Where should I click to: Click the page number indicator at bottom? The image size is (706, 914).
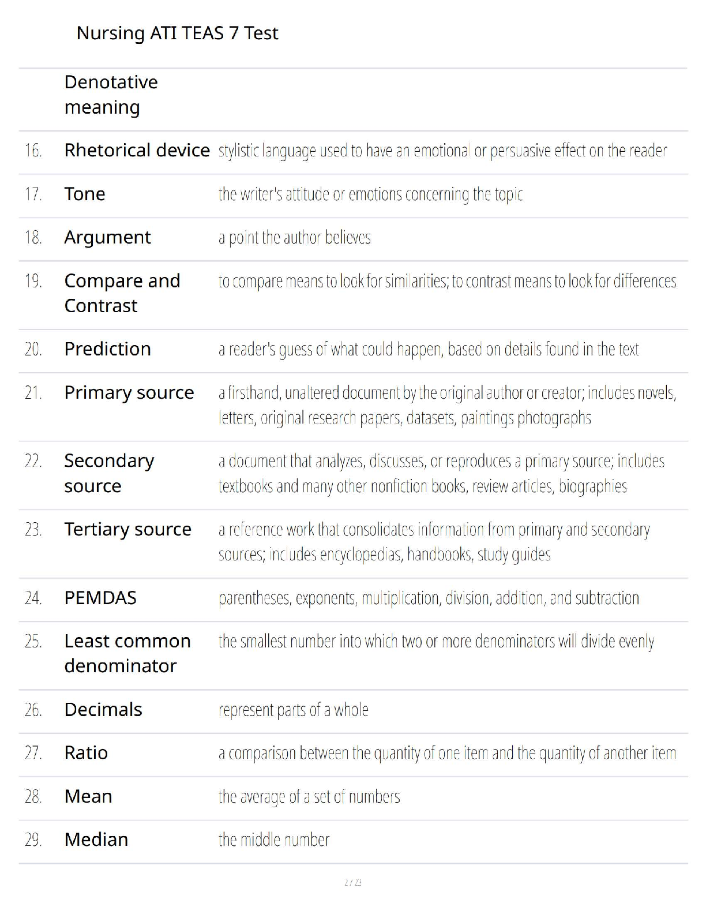pos(353,882)
